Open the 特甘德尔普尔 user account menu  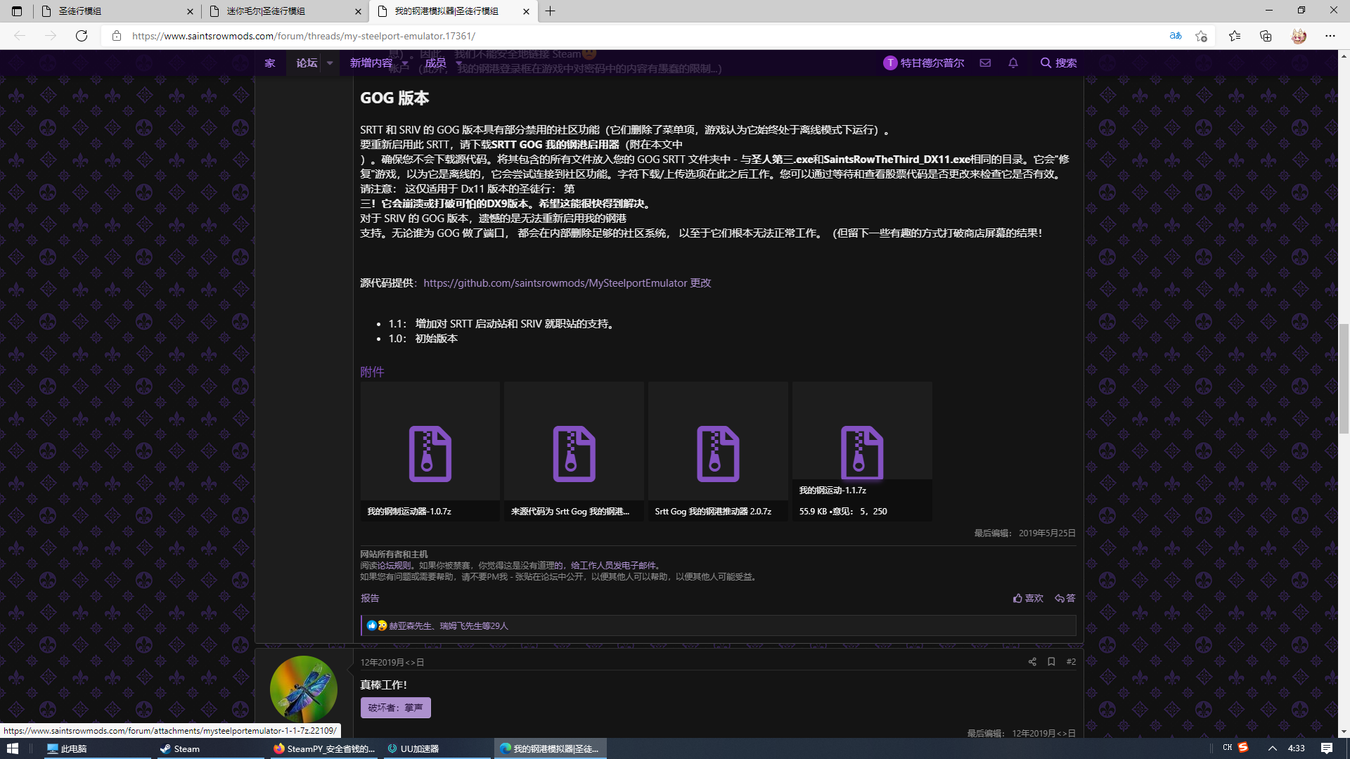click(923, 63)
